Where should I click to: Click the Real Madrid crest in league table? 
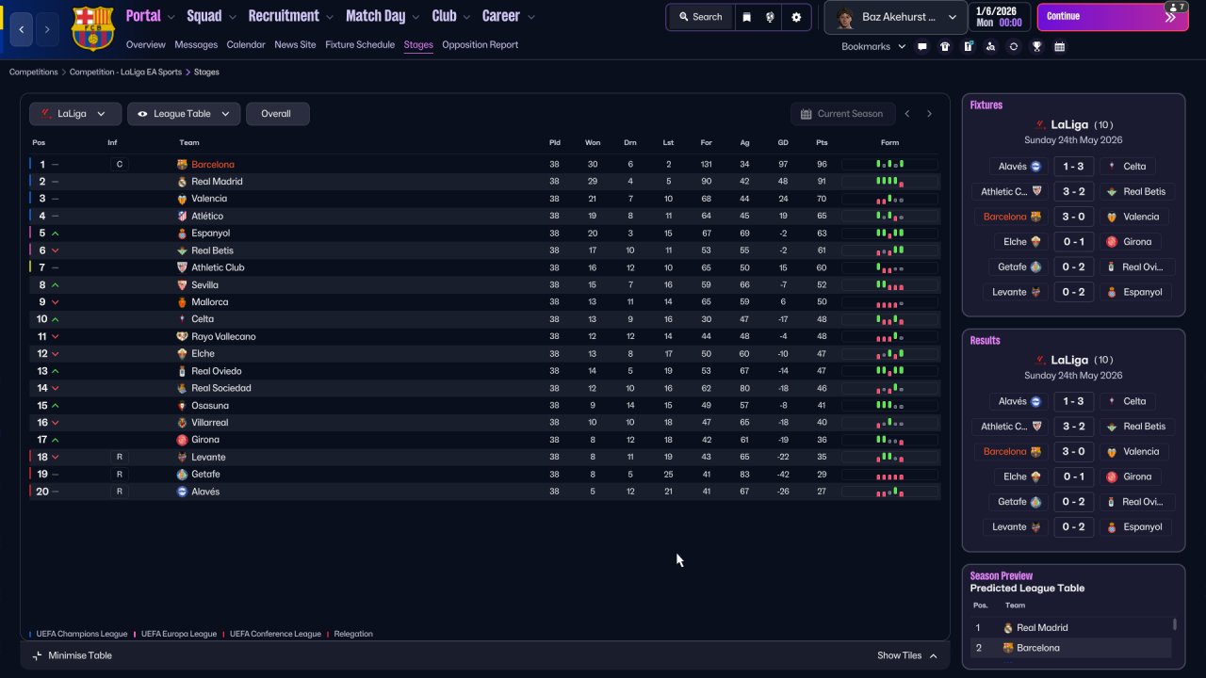(182, 182)
